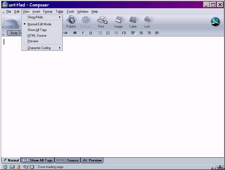Align text left

coord(133,33)
